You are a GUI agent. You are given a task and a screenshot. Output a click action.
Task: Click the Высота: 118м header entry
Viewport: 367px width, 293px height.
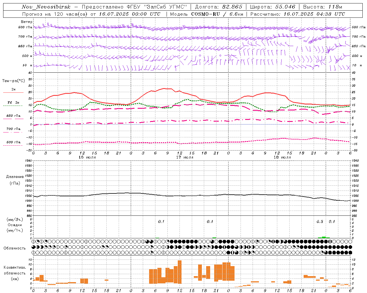[323, 7]
